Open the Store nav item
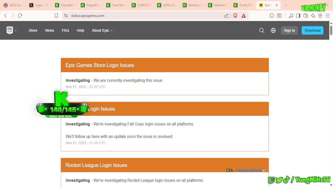 [33, 30]
